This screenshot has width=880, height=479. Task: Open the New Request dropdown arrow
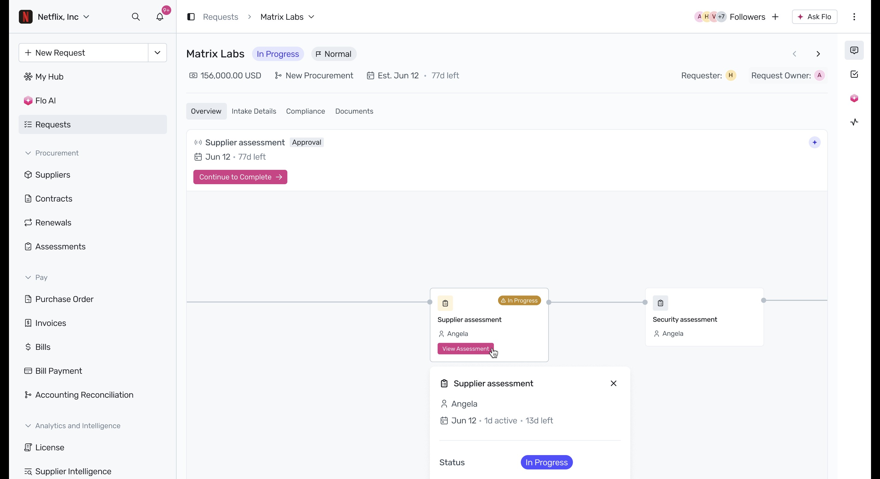click(x=157, y=53)
